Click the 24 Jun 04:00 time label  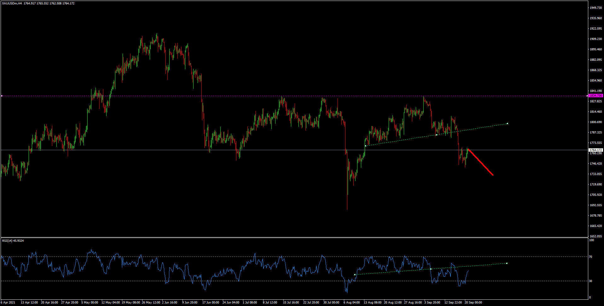(231, 303)
